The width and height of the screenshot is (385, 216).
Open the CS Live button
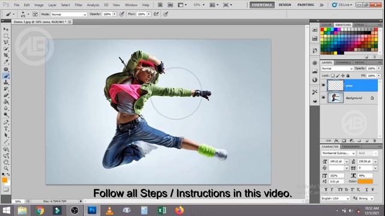pyautogui.click(x=342, y=5)
